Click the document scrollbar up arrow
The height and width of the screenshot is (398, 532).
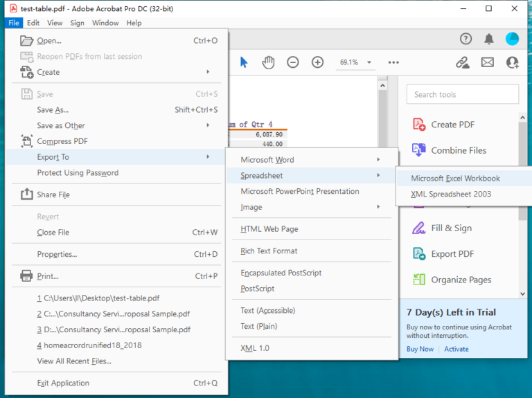point(382,85)
